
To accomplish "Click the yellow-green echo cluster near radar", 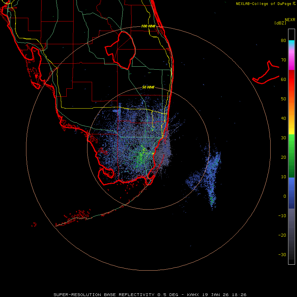I will click(x=142, y=155).
